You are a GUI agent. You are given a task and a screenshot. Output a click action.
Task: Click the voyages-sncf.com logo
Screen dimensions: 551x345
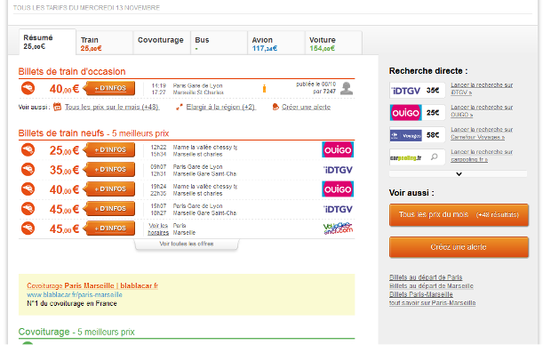pos(338,229)
